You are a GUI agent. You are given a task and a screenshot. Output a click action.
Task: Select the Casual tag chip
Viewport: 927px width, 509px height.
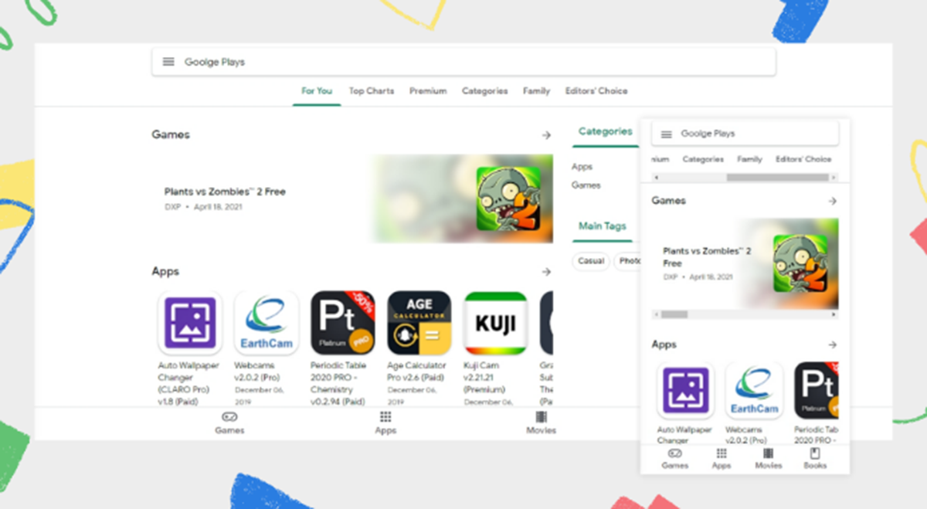pos(591,261)
